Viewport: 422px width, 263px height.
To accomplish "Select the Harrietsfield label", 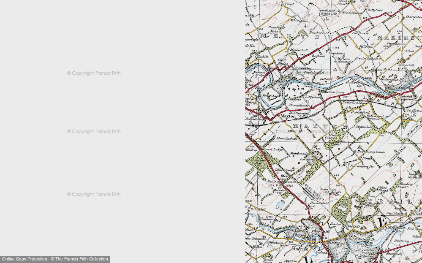I will [x=319, y=203].
